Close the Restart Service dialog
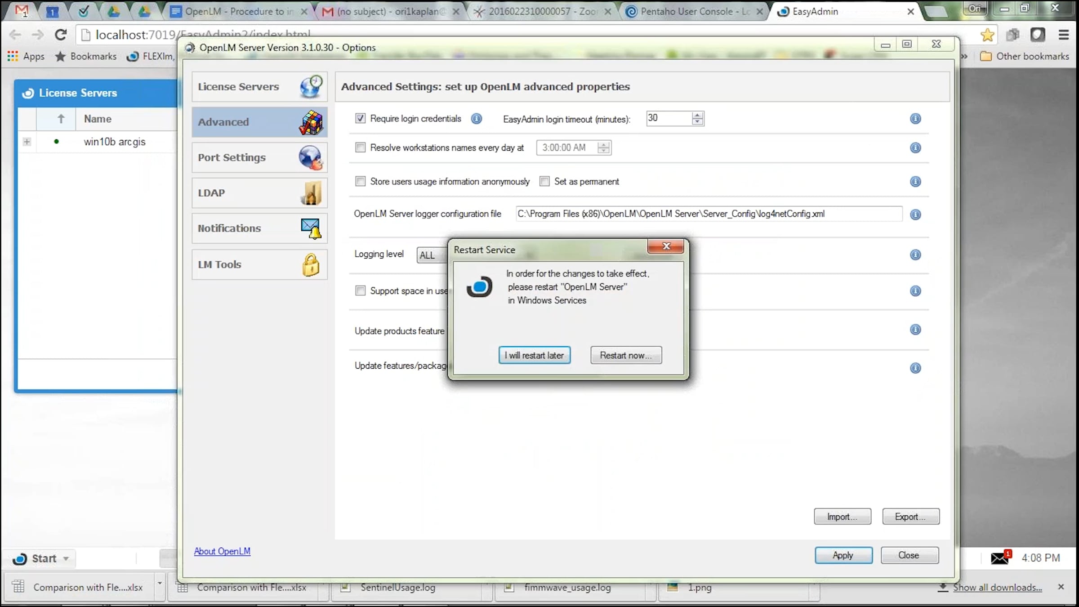Image resolution: width=1079 pixels, height=607 pixels. point(666,246)
